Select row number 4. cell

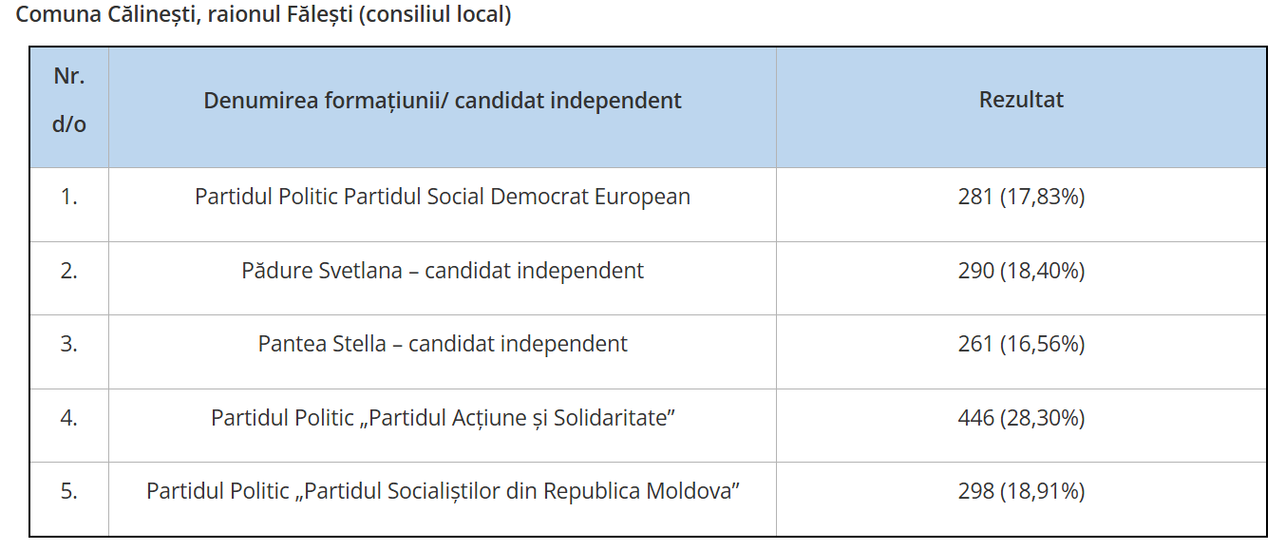[x=68, y=418]
